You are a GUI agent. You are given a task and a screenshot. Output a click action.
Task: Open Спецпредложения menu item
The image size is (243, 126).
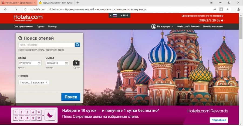coord(23,26)
